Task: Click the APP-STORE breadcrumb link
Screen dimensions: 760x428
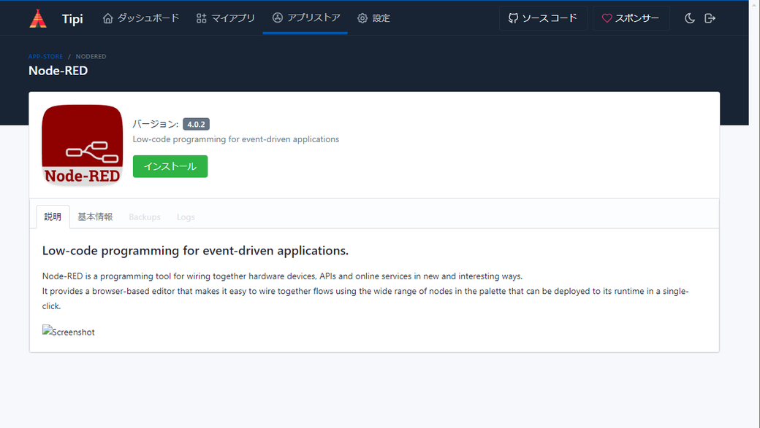Action: coord(45,56)
